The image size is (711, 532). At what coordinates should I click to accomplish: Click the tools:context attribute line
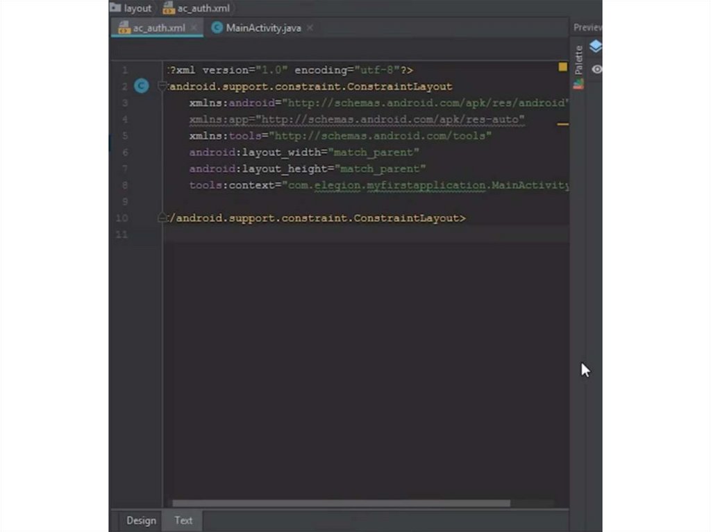pos(379,185)
